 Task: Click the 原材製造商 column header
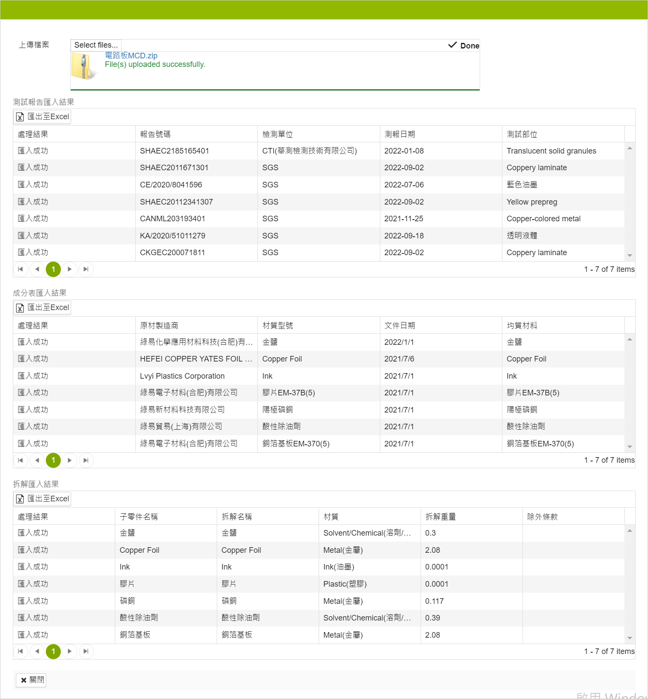pyautogui.click(x=197, y=325)
